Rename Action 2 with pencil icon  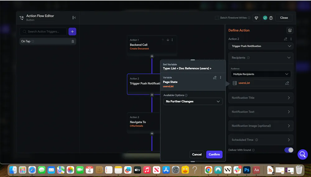(x=285, y=39)
